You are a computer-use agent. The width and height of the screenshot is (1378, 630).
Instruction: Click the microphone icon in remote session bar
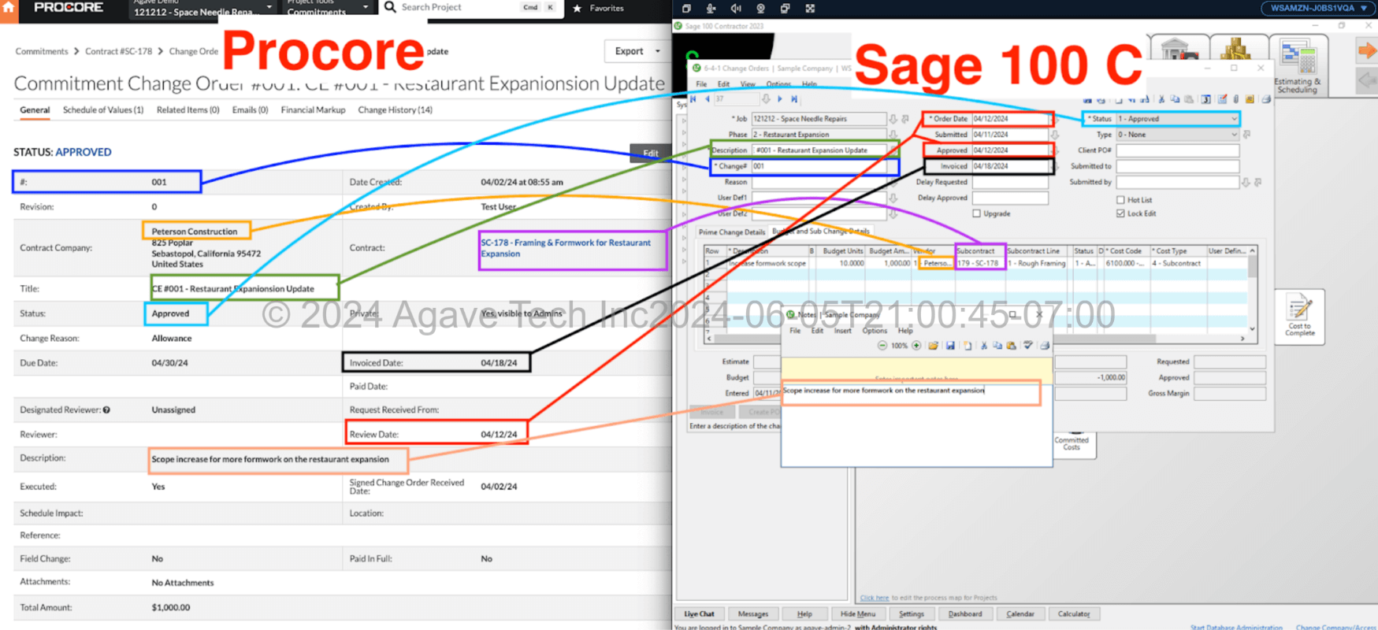tap(711, 9)
